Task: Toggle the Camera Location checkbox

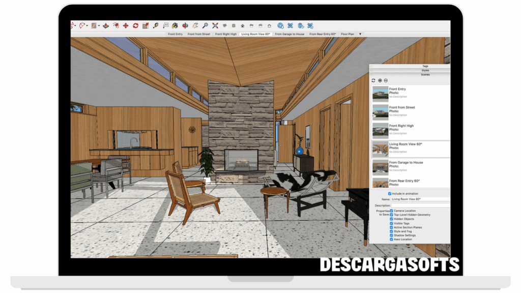Action: (391, 211)
